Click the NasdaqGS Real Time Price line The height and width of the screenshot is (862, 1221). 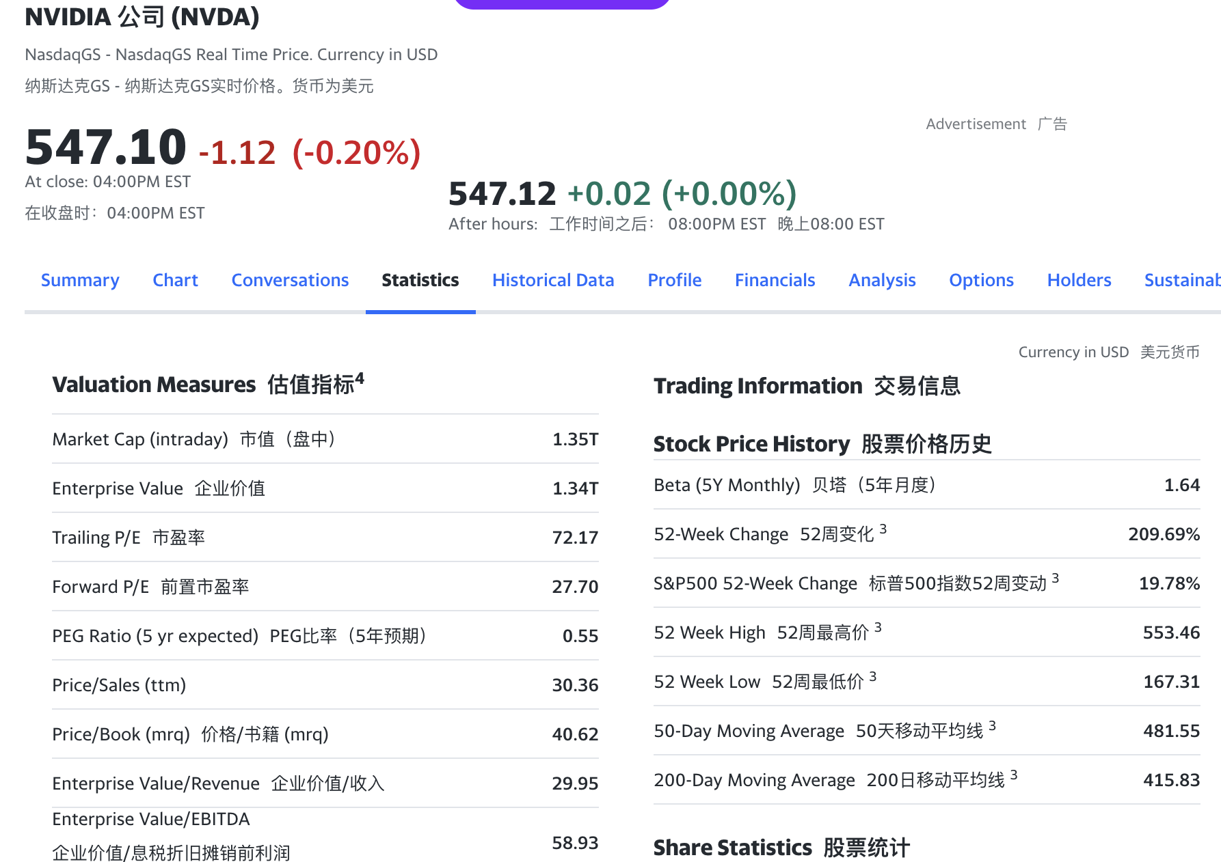(x=231, y=55)
